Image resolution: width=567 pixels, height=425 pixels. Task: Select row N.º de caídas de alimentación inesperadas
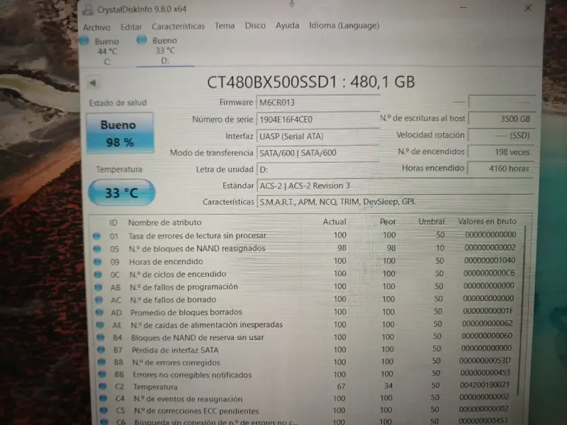pyautogui.click(x=307, y=324)
